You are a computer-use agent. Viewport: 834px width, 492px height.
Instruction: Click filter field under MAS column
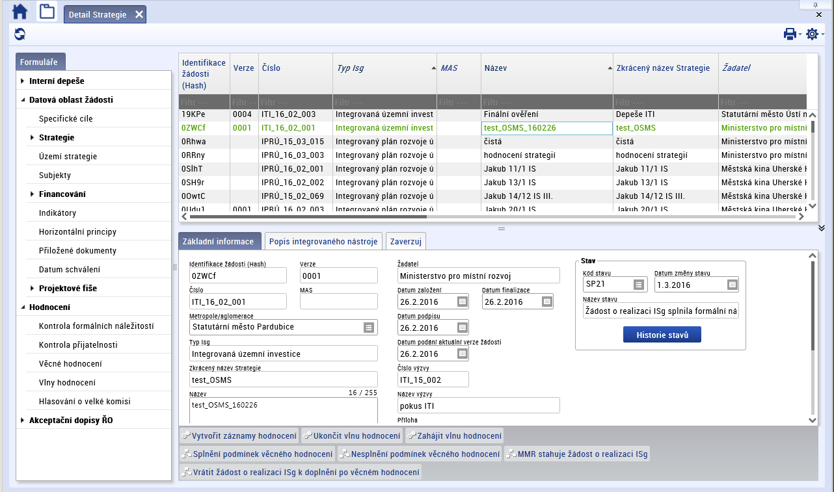coord(459,102)
